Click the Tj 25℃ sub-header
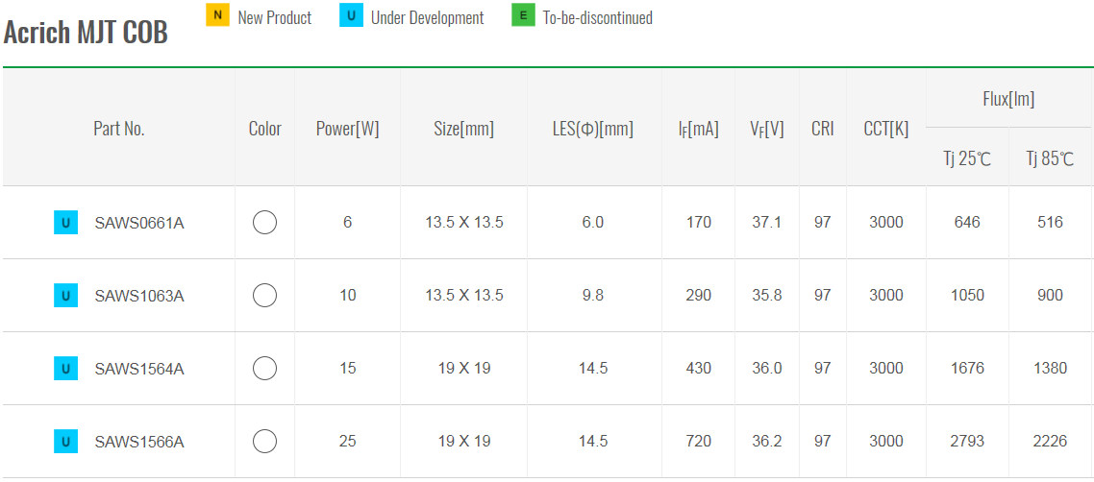1094x482 pixels. point(966,158)
